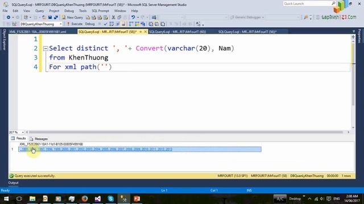Click the Save All icon

tap(56, 18)
